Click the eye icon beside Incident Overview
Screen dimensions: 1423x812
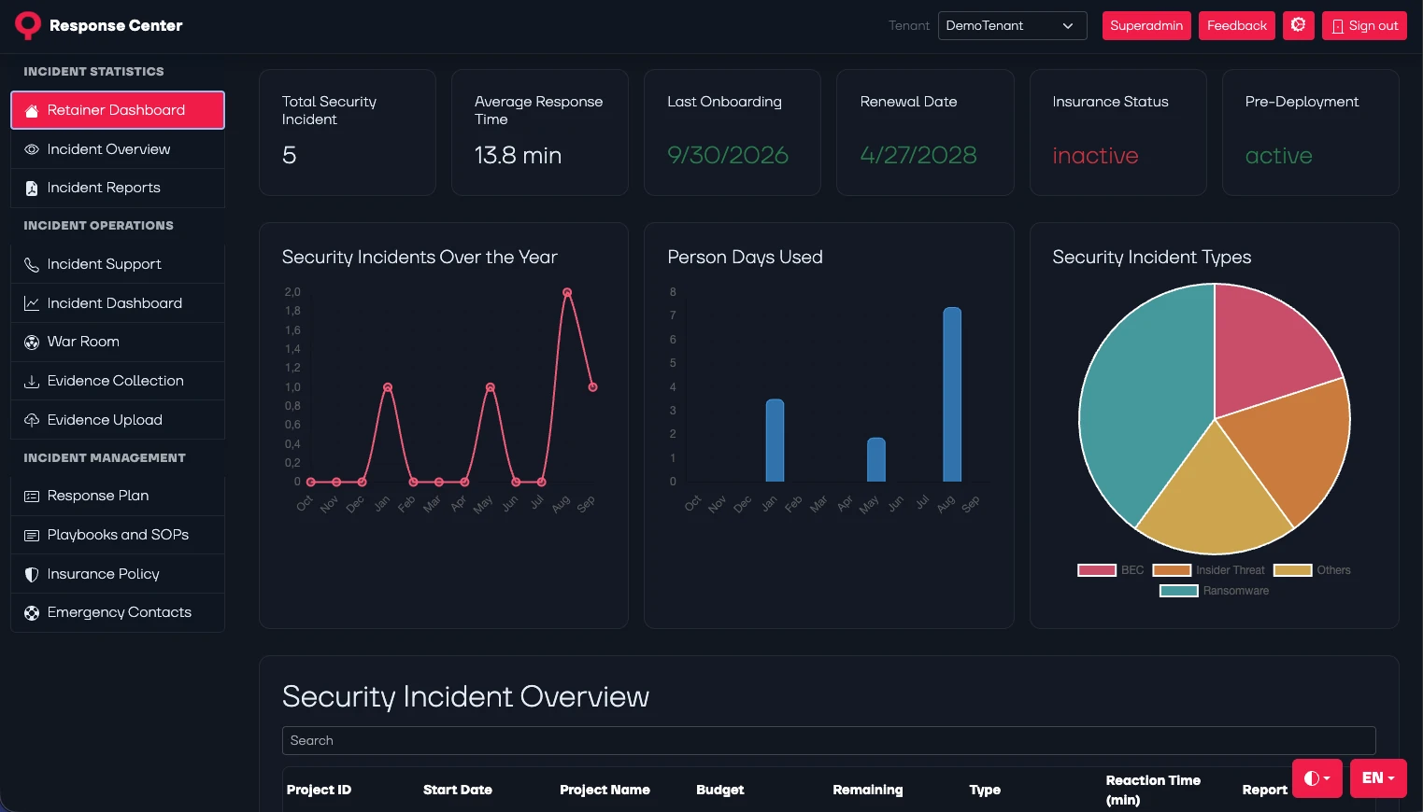click(32, 149)
